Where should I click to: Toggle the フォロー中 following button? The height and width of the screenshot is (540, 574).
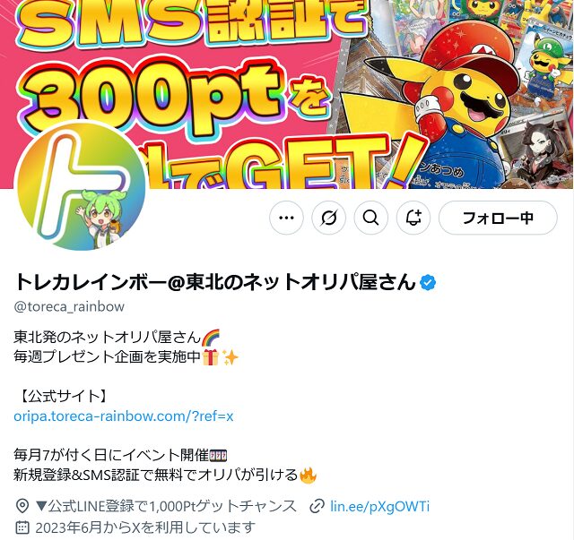[x=498, y=218]
